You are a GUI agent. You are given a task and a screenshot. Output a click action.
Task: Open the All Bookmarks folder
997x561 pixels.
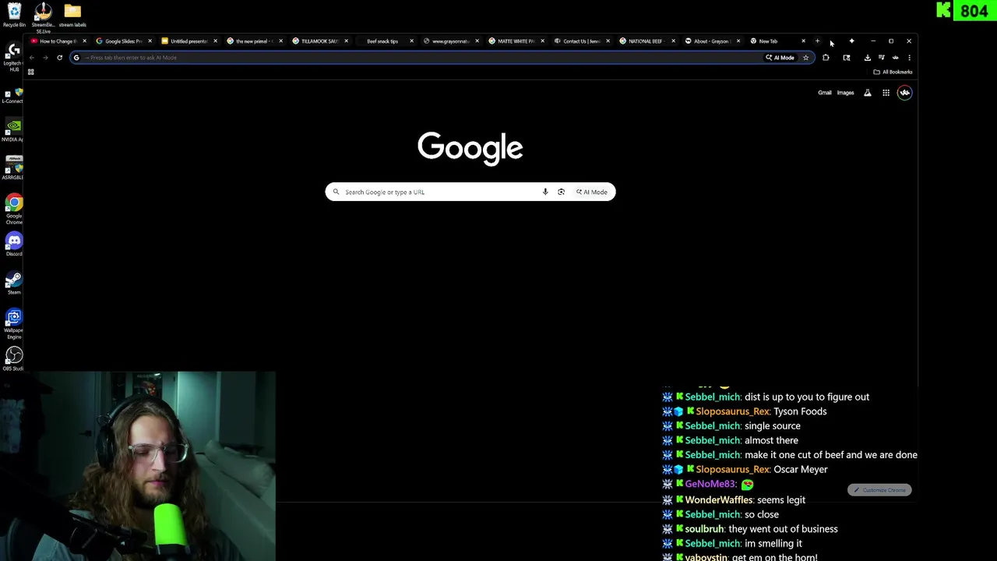coord(893,72)
